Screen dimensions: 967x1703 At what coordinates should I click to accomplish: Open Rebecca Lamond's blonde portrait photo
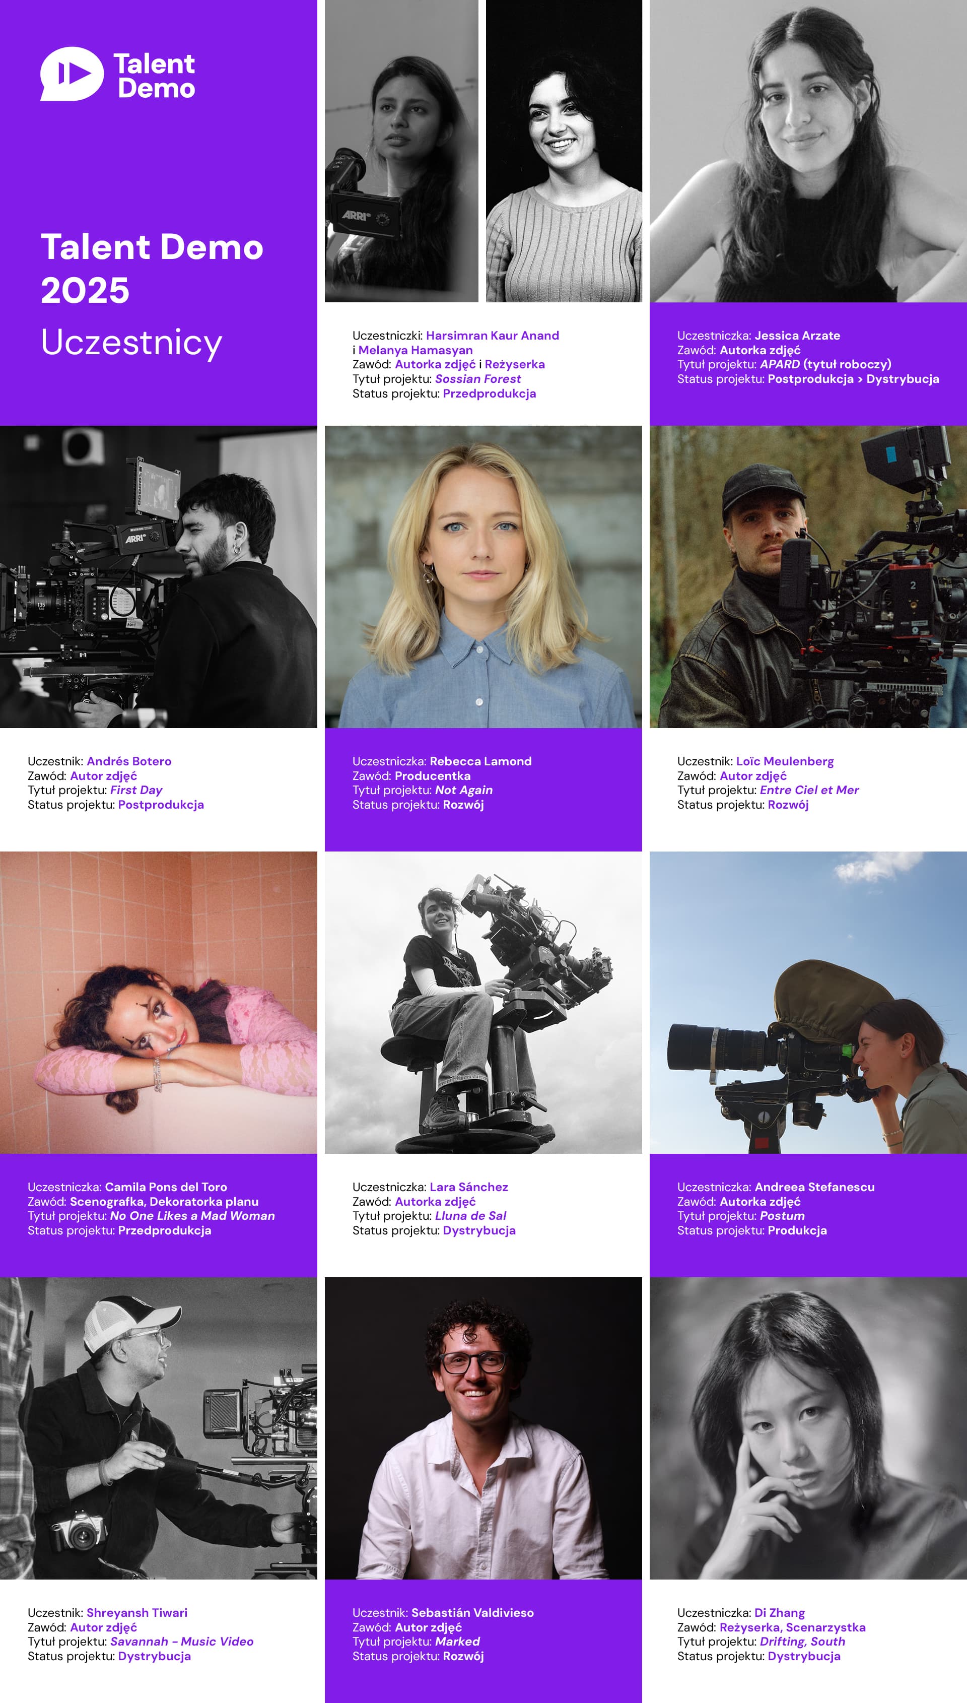483,576
